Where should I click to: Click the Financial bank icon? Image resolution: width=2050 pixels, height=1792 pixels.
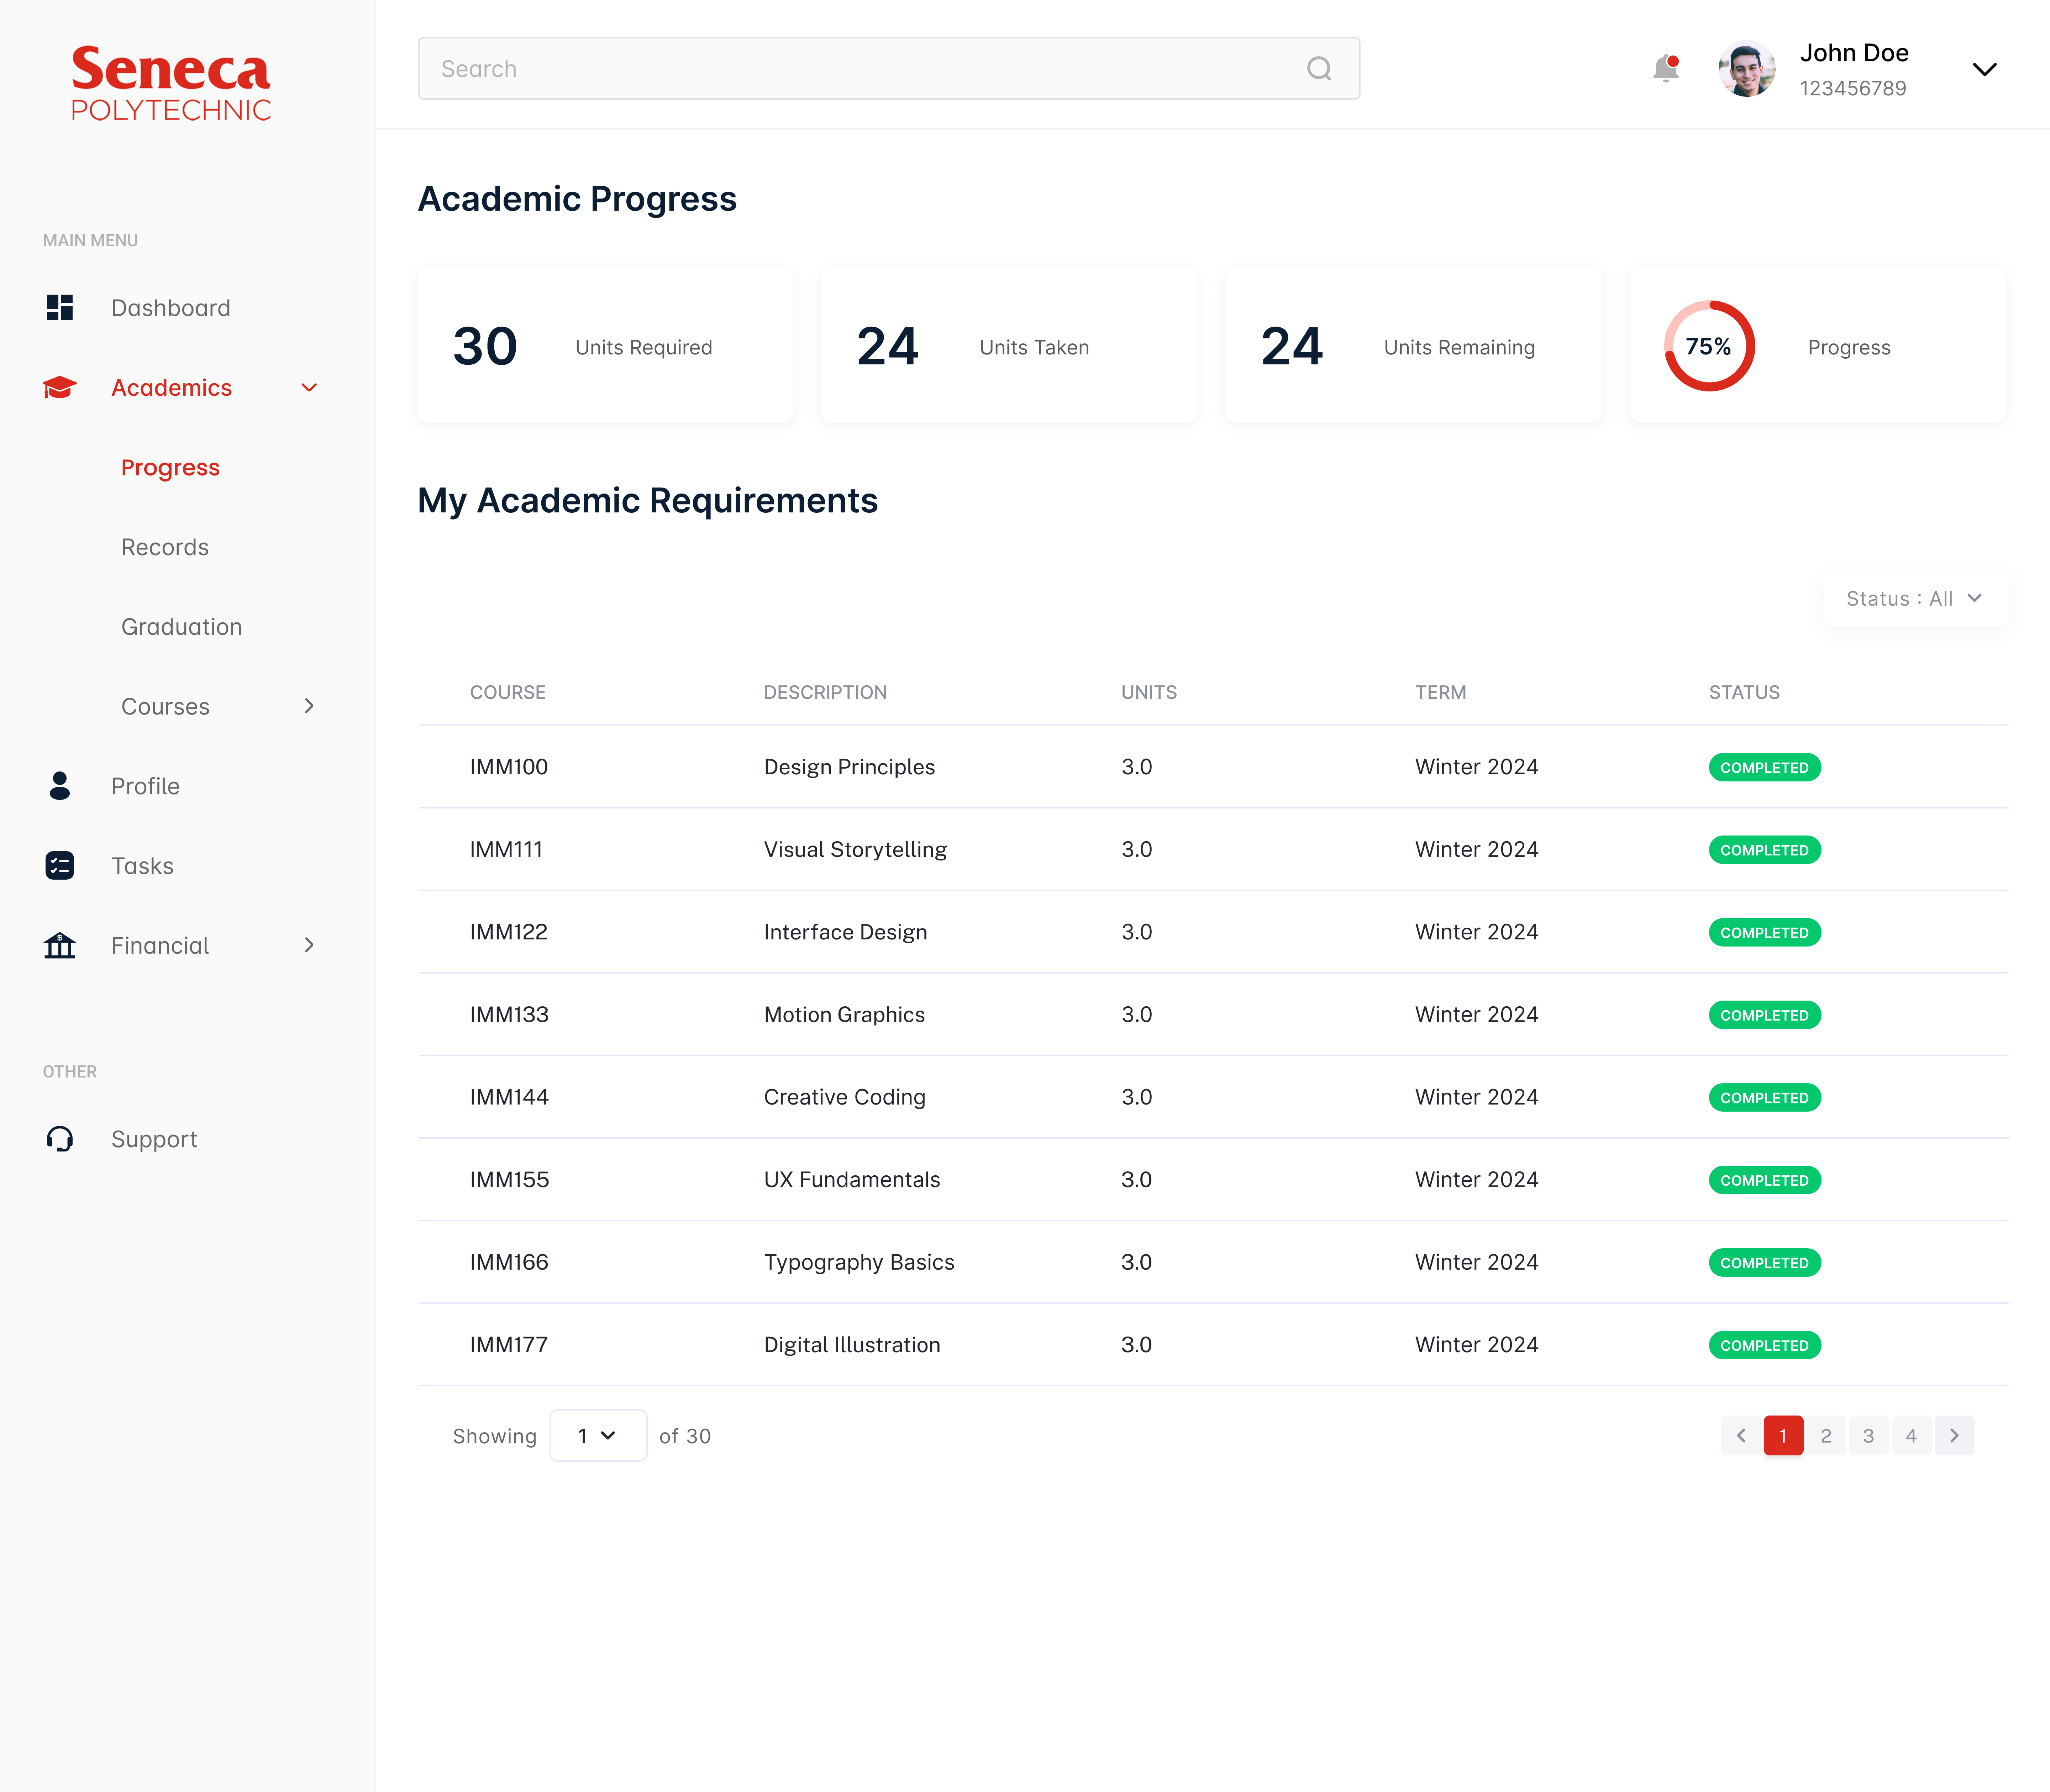[x=60, y=945]
